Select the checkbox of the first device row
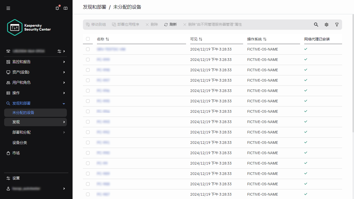This screenshot has height=199, width=354. pyautogui.click(x=88, y=49)
